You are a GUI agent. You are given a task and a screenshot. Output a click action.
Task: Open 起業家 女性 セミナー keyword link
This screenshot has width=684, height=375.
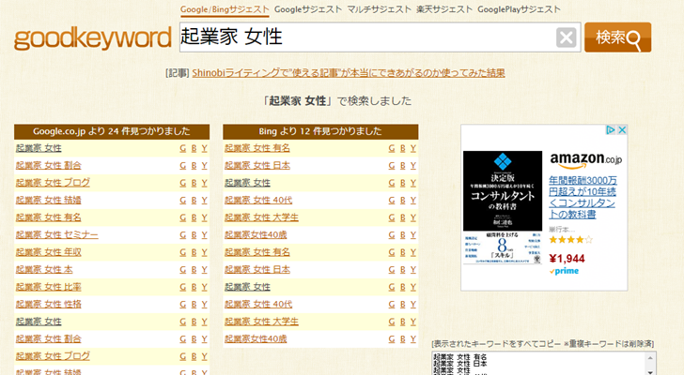(56, 235)
